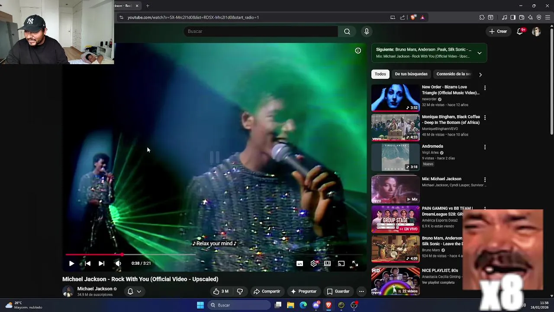Image resolution: width=554 pixels, height=312 pixels.
Task: Click the Compartir share button
Action: pos(267,292)
